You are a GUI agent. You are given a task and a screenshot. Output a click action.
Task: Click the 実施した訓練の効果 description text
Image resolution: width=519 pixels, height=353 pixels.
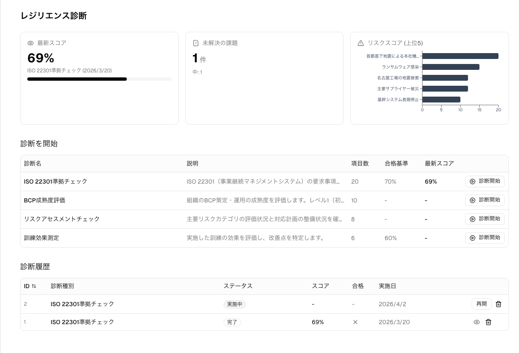point(256,238)
